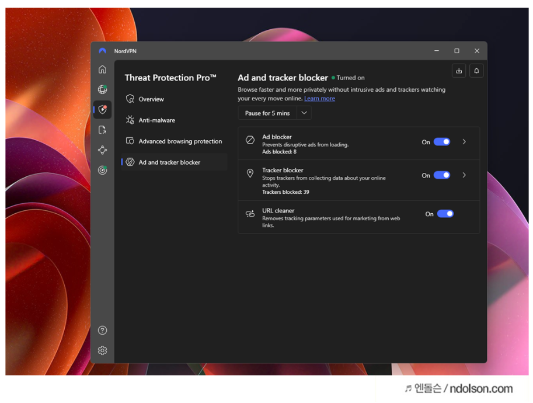This screenshot has height=403, width=533.
Task: Click the Ads blocked: 8 text
Action: (279, 152)
